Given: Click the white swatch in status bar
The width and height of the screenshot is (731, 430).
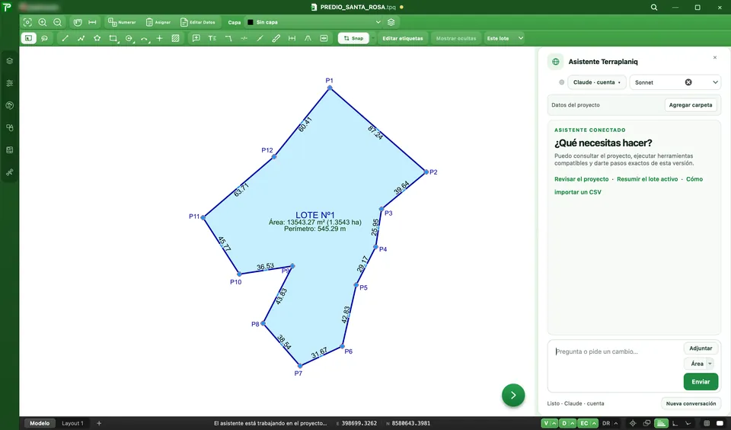Looking at the screenshot, I should click(x=720, y=423).
